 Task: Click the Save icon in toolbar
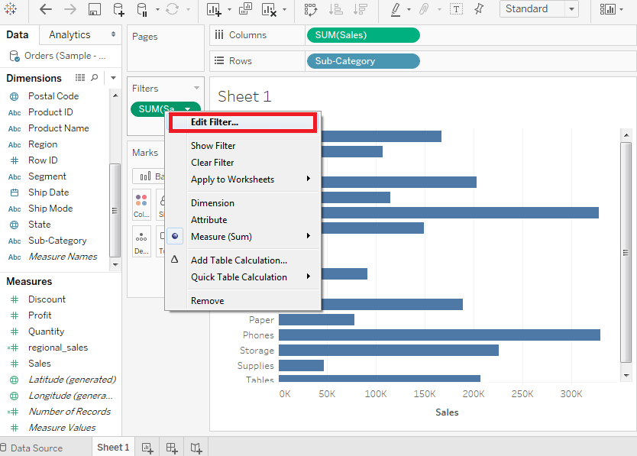[94, 9]
